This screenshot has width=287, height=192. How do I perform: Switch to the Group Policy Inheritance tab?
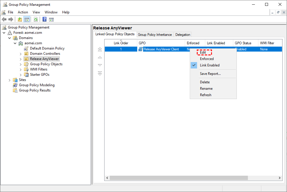pos(155,35)
